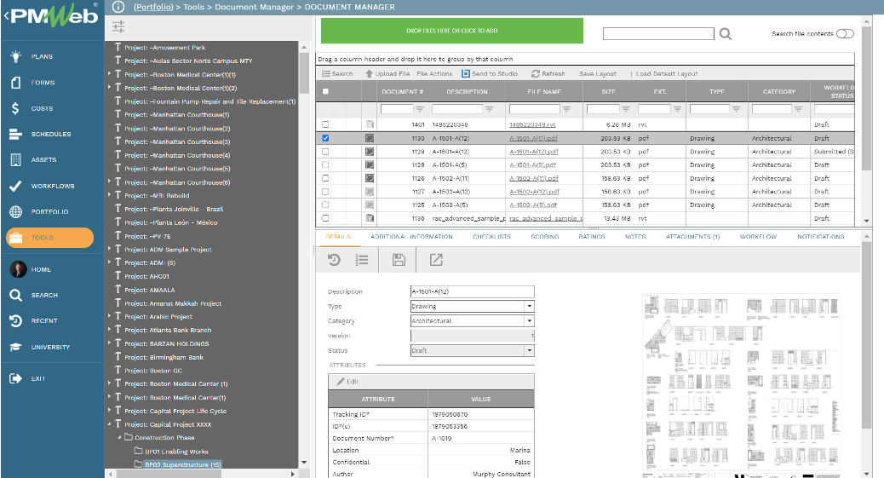Switch to the Attachments (1) tab

tap(692, 237)
